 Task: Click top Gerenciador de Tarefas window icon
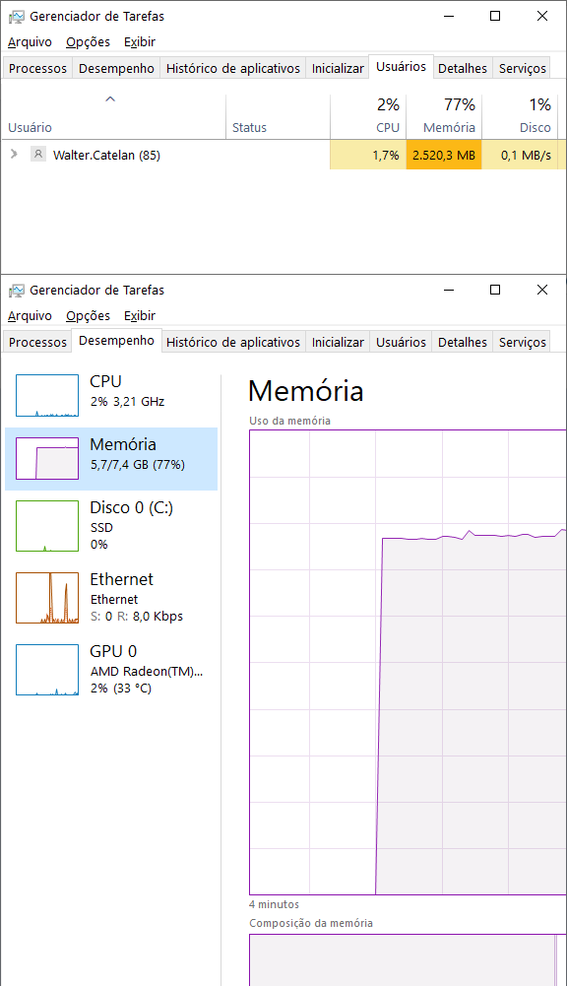click(x=17, y=17)
